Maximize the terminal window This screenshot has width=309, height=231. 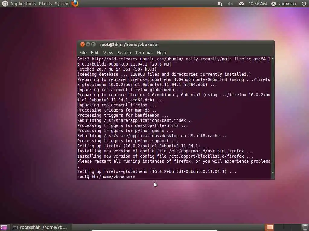(x=94, y=45)
